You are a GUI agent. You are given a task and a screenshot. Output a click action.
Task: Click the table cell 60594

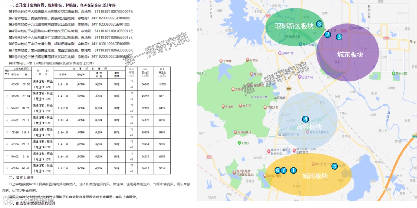(x=15, y=168)
